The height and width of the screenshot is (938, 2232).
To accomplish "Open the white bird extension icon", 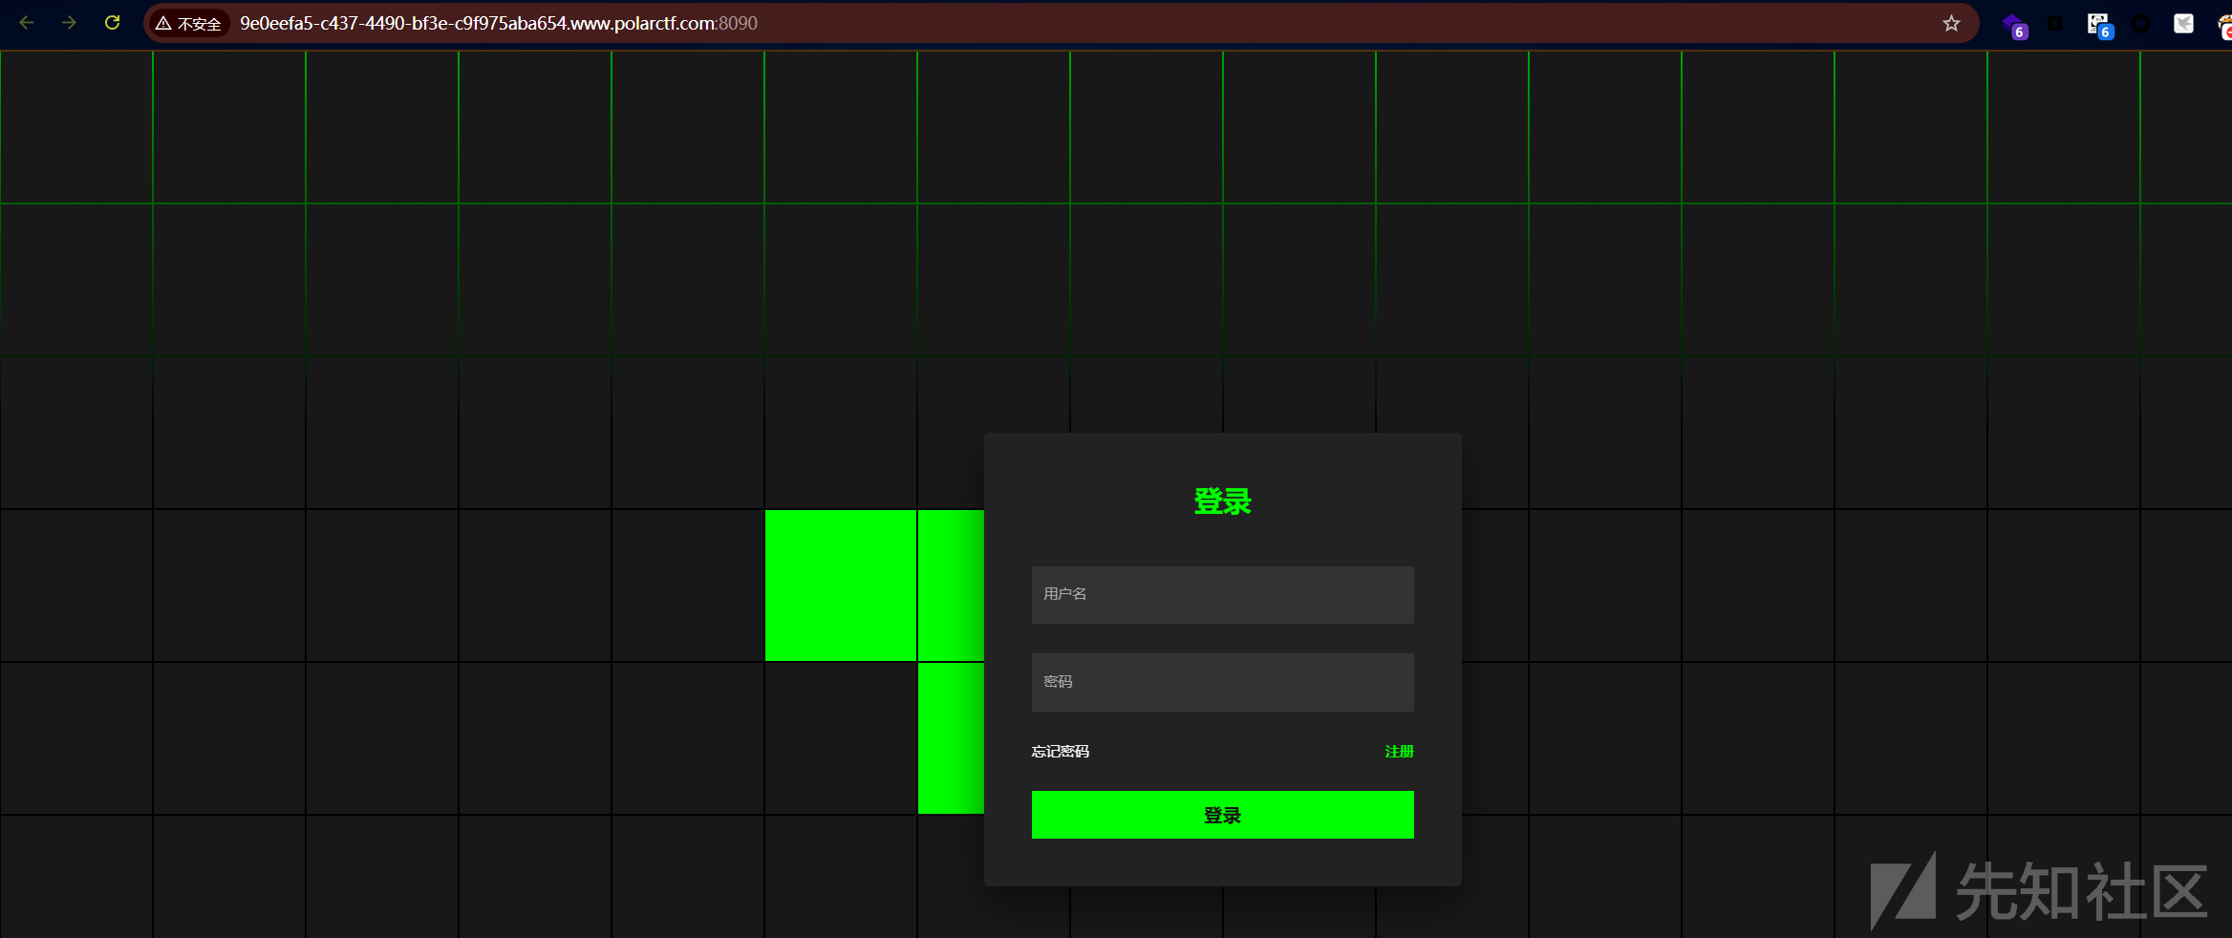I will coord(2184,23).
